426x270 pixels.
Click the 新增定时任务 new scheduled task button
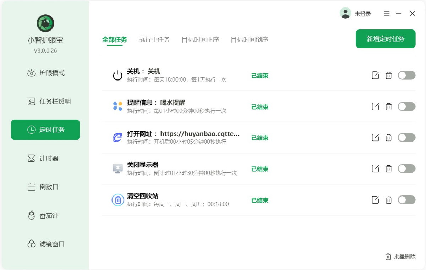click(386, 39)
